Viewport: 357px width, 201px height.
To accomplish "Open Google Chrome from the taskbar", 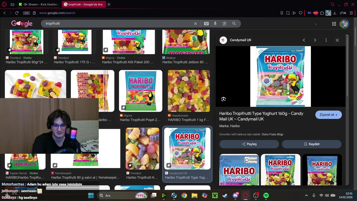I will point(184,195).
